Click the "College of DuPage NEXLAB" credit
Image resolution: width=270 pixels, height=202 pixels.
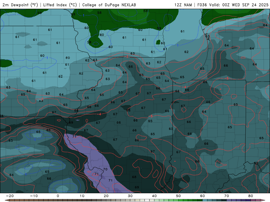click(109, 5)
